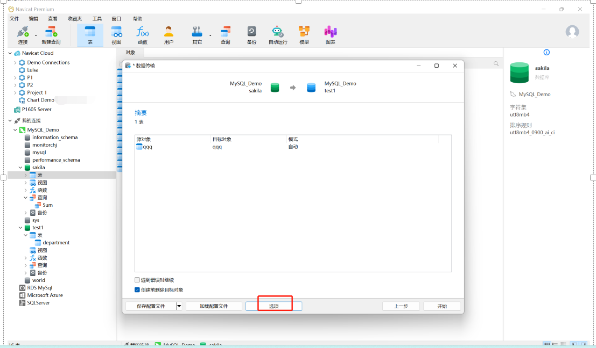
Task: Open the 收藏夹 favorites menu
Action: [x=75, y=19]
